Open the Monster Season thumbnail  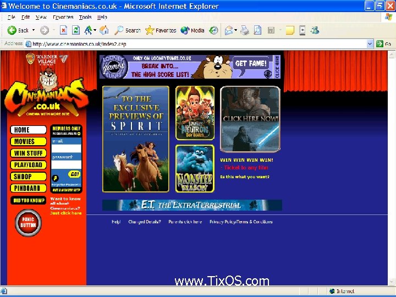(x=195, y=168)
